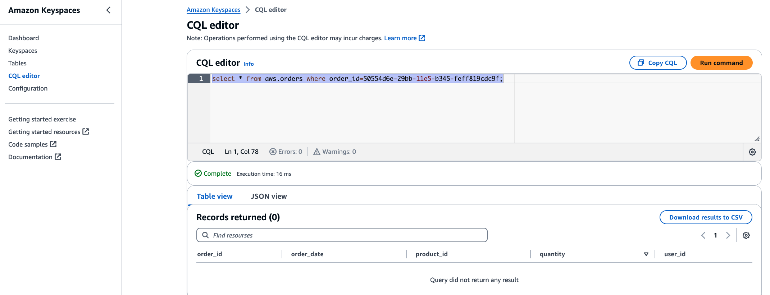
Task: Click the Warnings: 0 indicator
Action: (335, 152)
